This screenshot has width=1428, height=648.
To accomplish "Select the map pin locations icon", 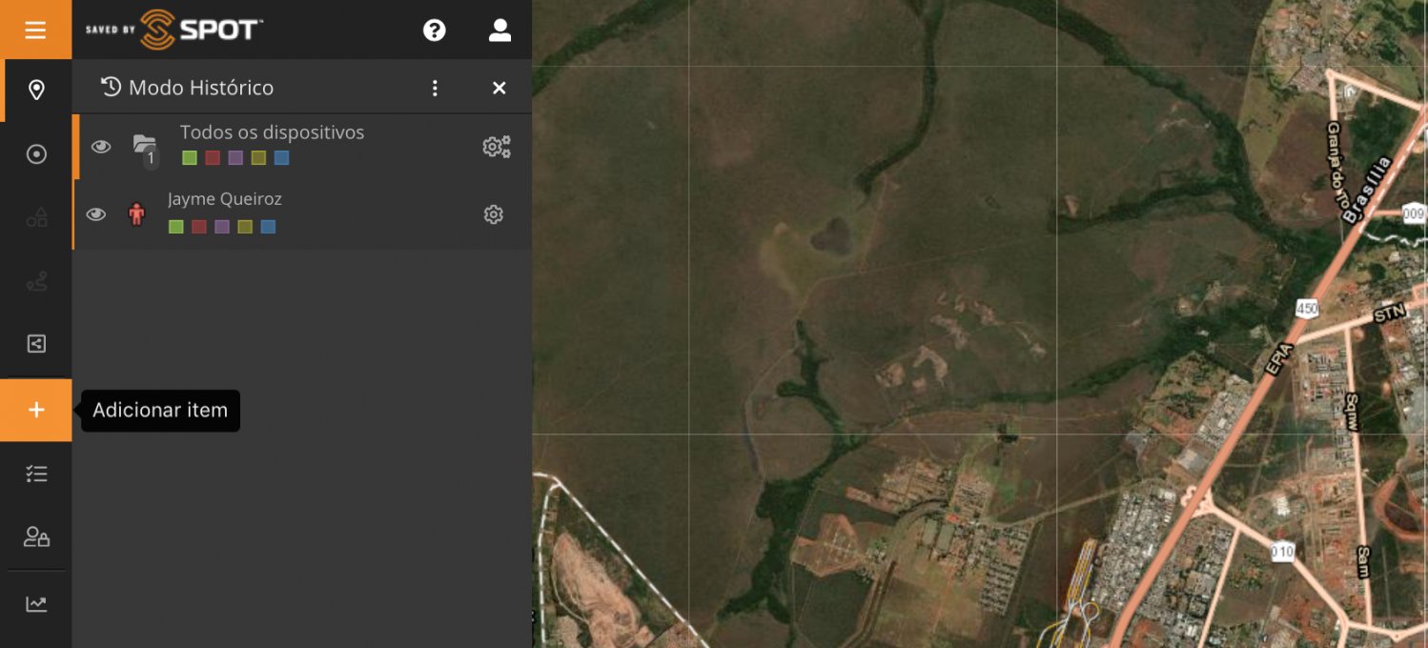I will point(36,91).
